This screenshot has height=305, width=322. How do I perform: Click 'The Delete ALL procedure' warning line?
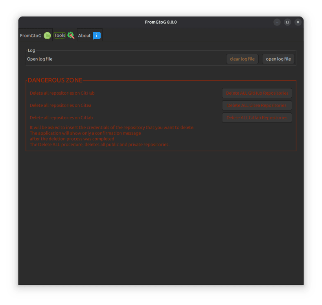click(99, 145)
